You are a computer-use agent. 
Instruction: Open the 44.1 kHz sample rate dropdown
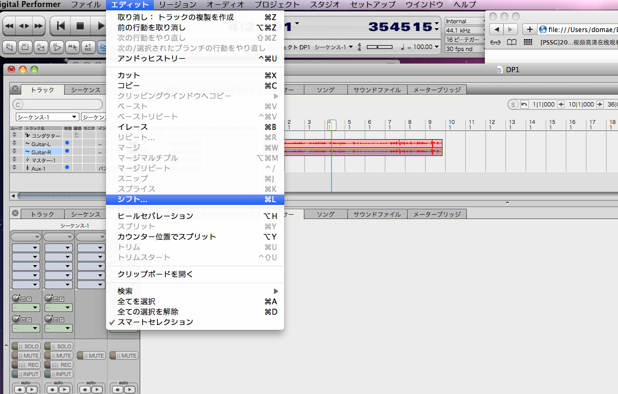(465, 30)
